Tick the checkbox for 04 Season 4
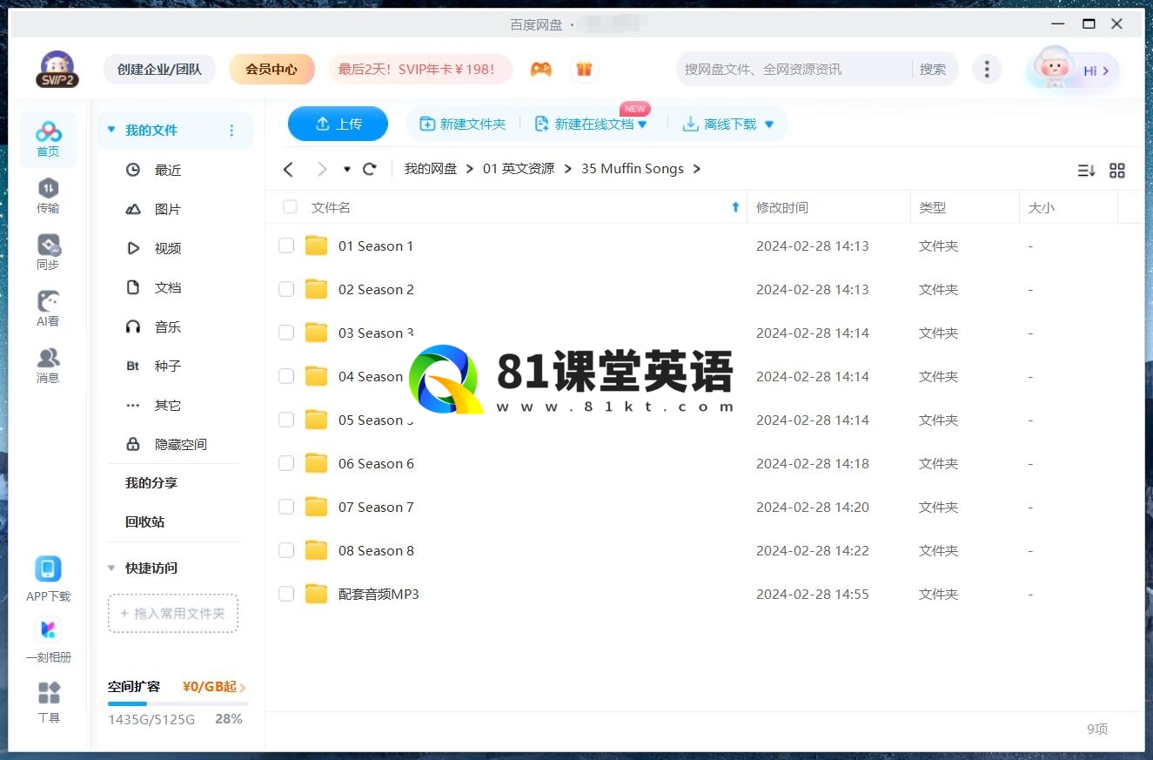 coord(286,376)
